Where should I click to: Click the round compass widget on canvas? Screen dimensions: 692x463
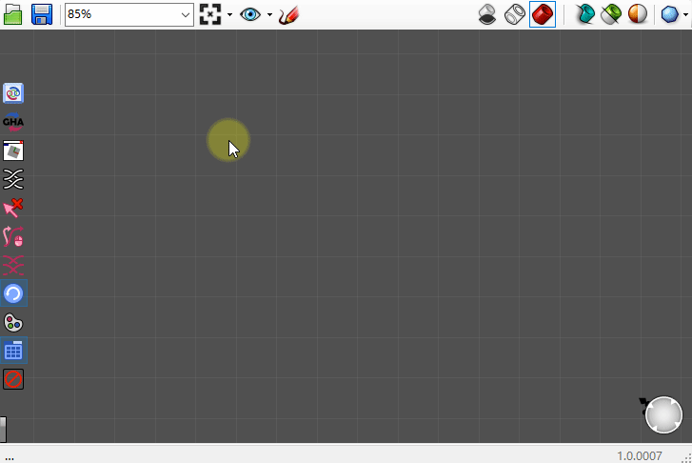coord(663,414)
